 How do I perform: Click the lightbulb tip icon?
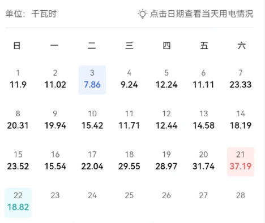pyautogui.click(x=142, y=14)
